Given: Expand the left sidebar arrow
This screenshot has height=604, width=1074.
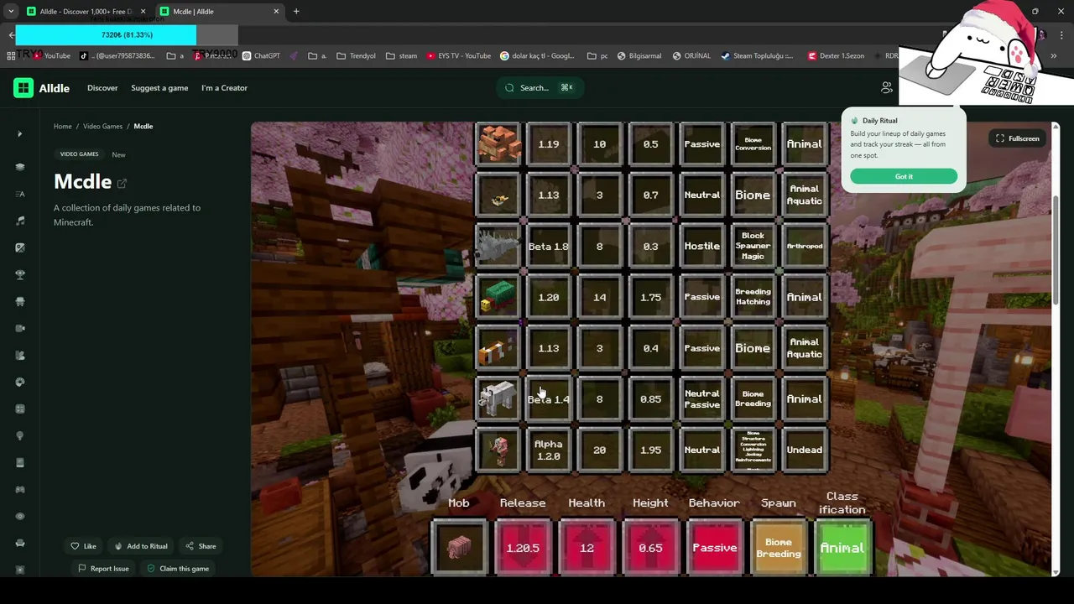Looking at the screenshot, I should (19, 134).
